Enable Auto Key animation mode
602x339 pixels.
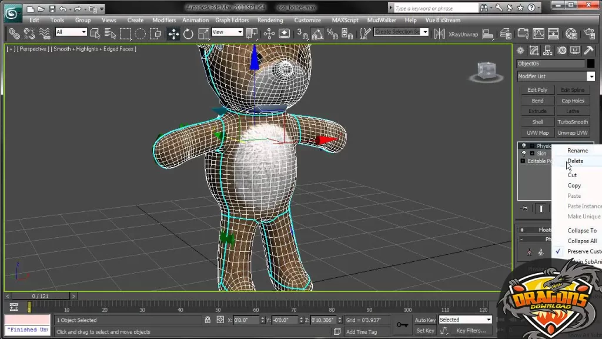point(424,320)
